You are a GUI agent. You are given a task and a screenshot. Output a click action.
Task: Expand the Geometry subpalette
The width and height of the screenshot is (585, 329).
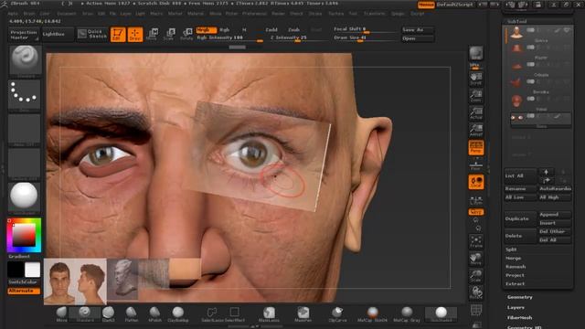(x=520, y=297)
